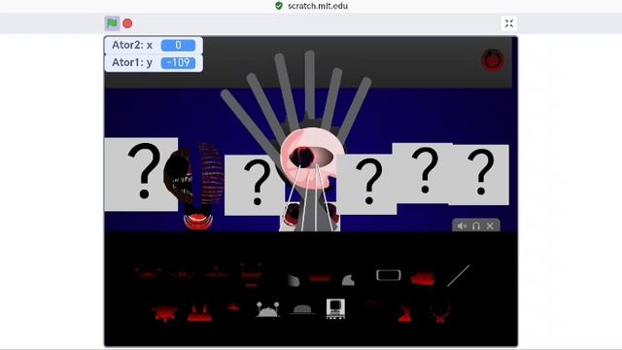Click the green flag to start project

pyautogui.click(x=113, y=23)
